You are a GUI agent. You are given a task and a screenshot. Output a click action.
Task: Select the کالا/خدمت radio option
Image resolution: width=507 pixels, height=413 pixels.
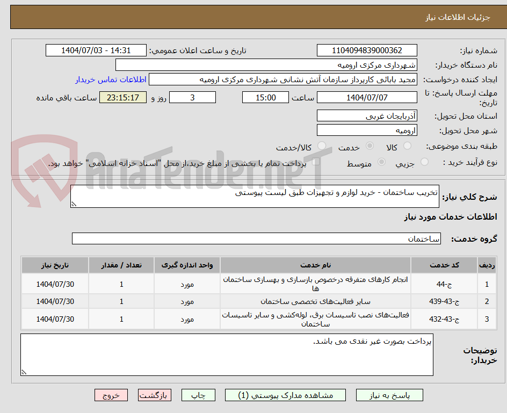pyautogui.click(x=322, y=146)
